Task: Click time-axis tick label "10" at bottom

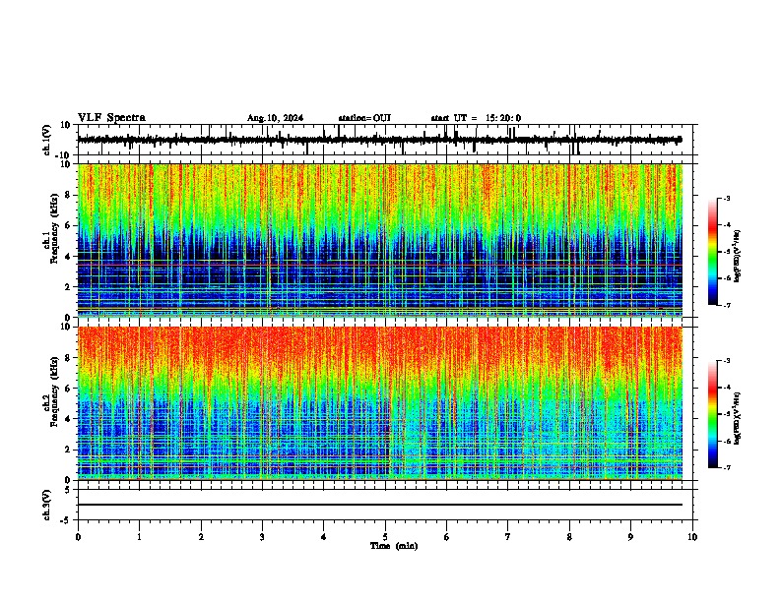Action: click(x=692, y=537)
